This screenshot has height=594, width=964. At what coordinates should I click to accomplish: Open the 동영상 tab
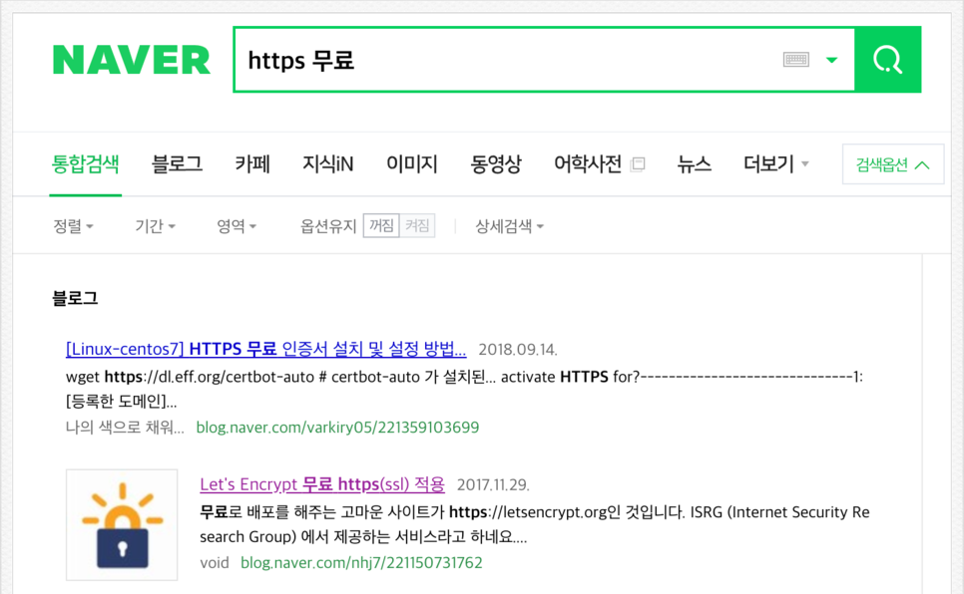pos(496,164)
